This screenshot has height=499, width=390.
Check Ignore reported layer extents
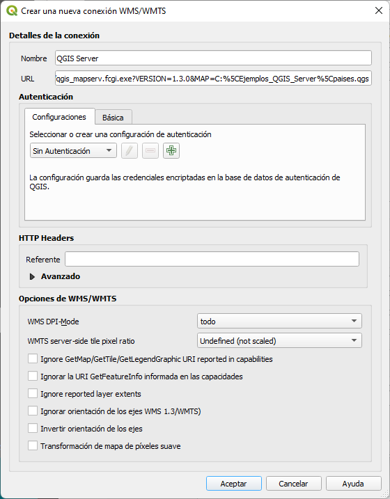[33, 394]
